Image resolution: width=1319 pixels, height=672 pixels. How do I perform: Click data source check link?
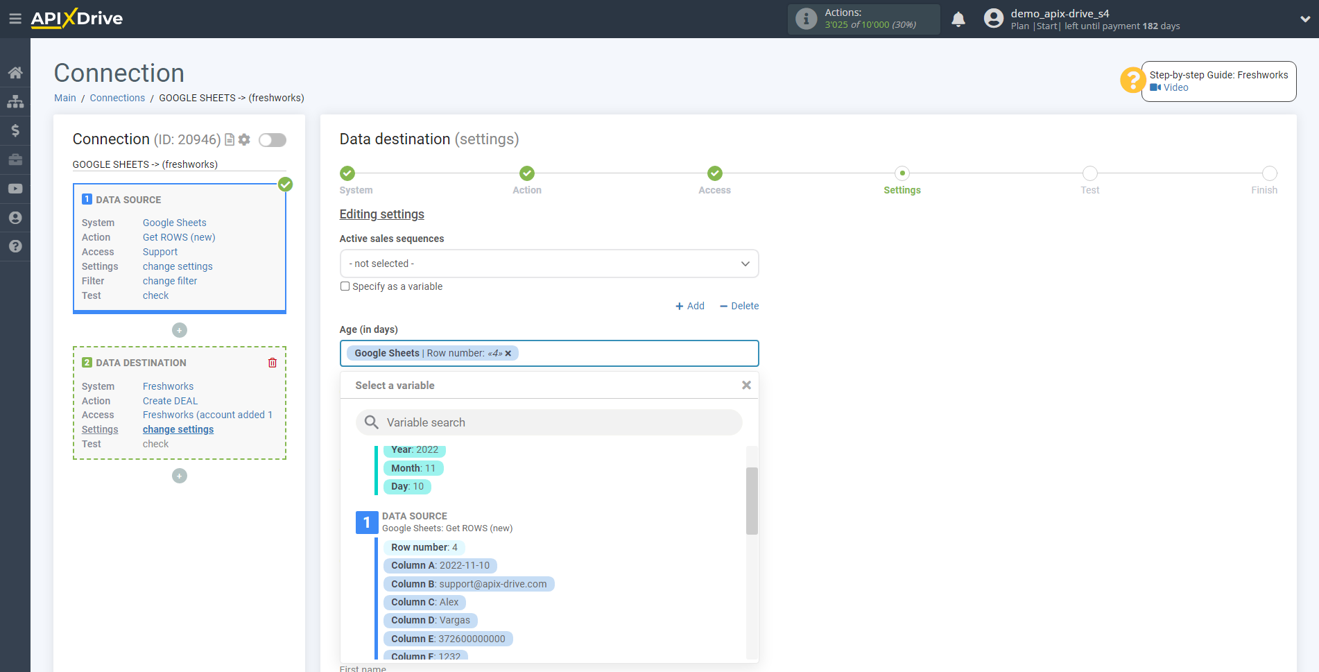click(x=155, y=295)
